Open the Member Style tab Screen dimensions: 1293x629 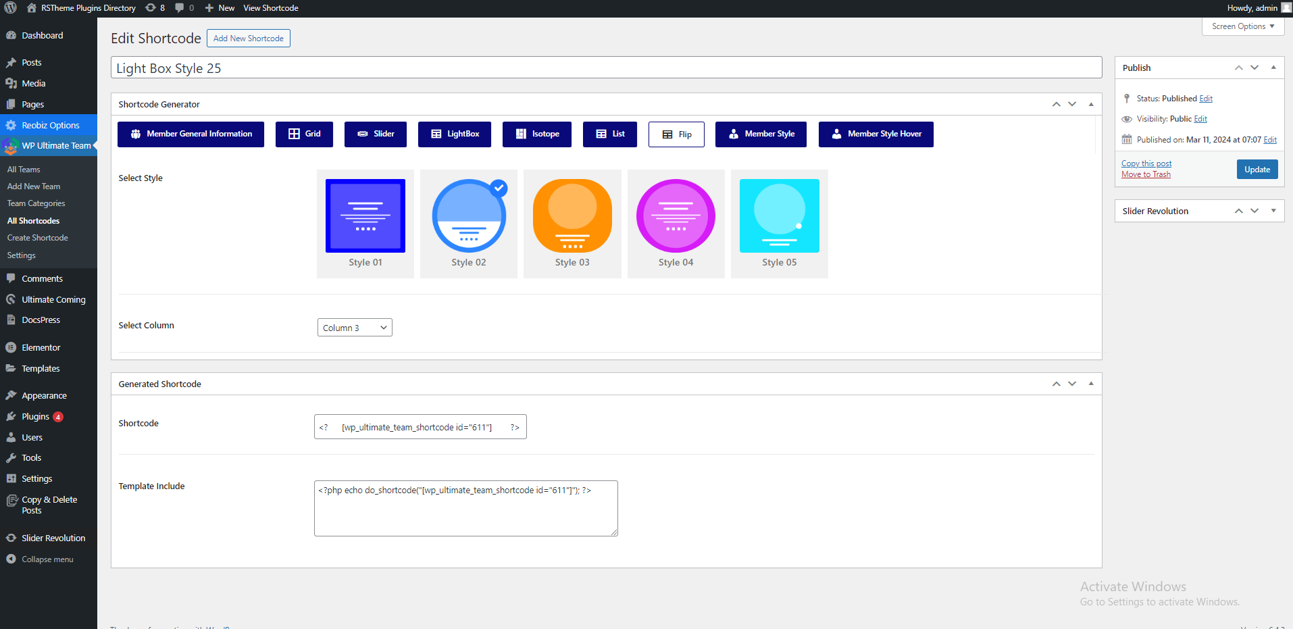[x=761, y=134]
